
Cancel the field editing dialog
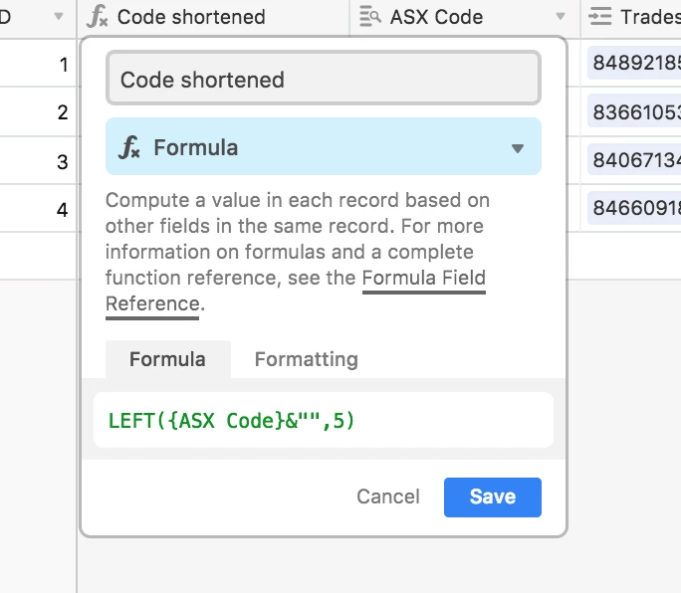point(388,496)
